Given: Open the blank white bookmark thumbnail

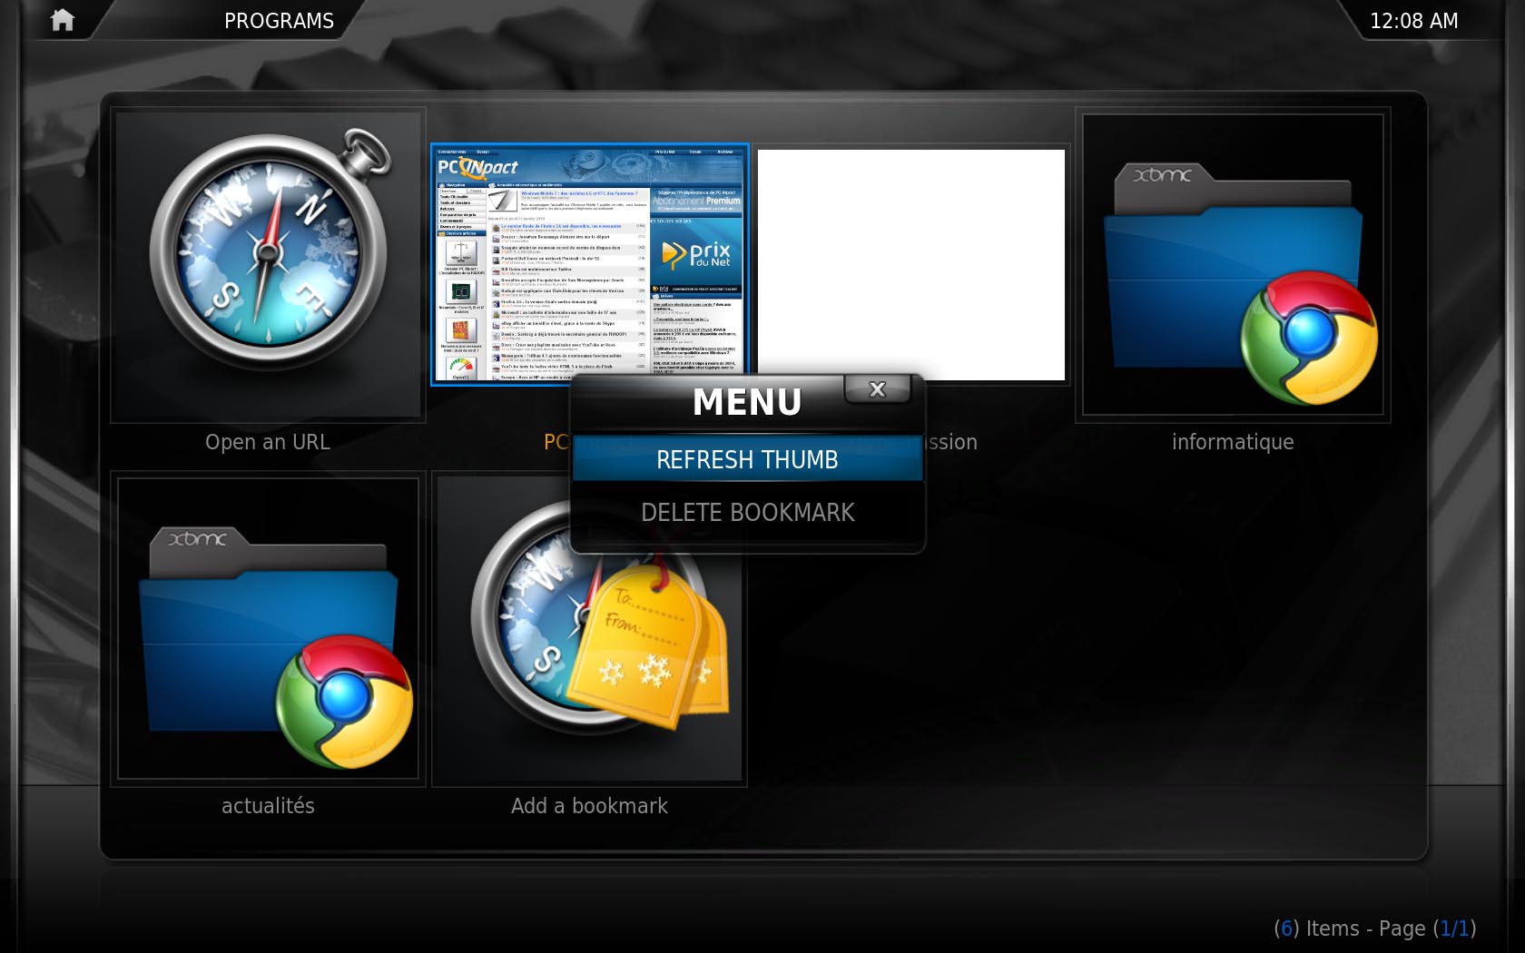Looking at the screenshot, I should tap(910, 264).
